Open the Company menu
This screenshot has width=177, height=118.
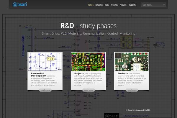coord(99,5)
